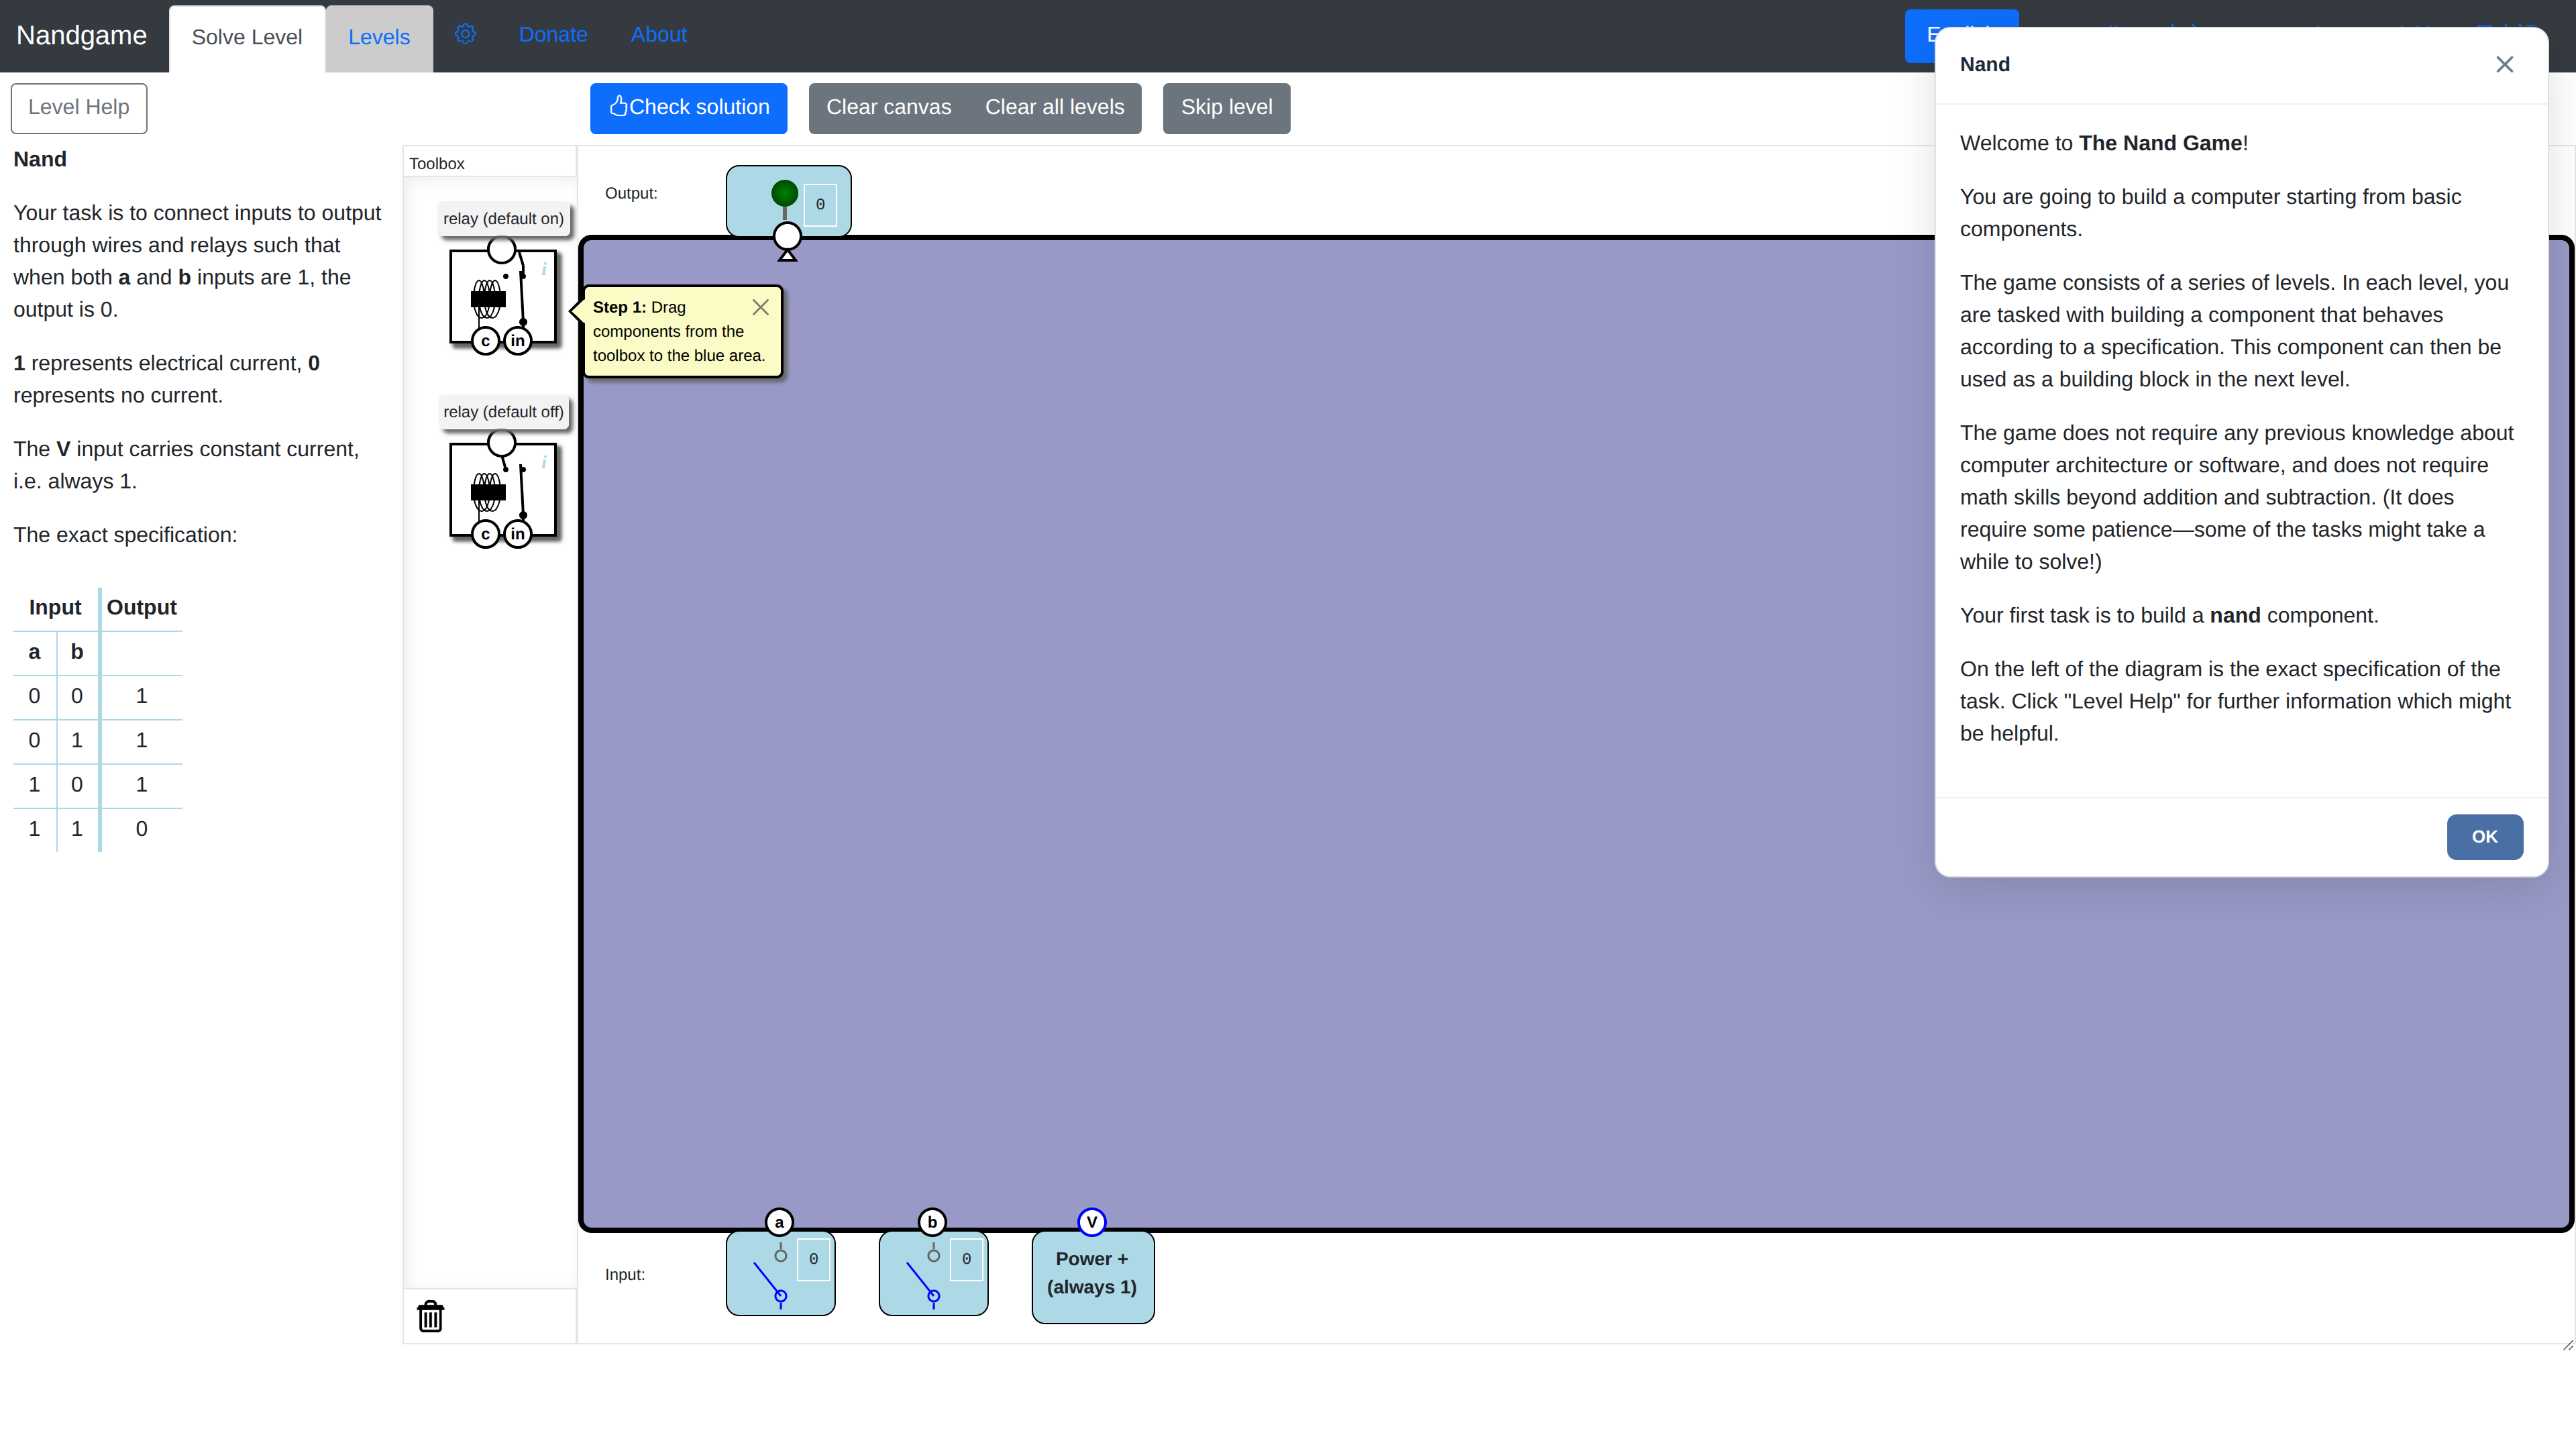2576x1449 pixels.
Task: Click the top output connector of default-on relay
Action: coord(501,250)
